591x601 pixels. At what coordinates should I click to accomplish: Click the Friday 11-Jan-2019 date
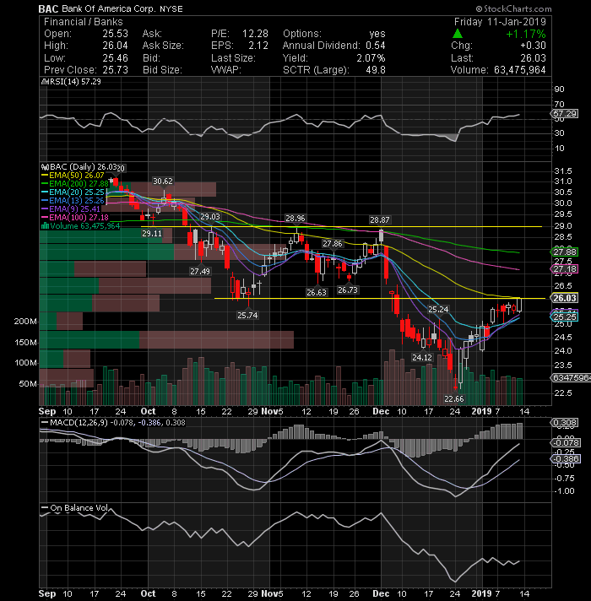pyautogui.click(x=500, y=22)
